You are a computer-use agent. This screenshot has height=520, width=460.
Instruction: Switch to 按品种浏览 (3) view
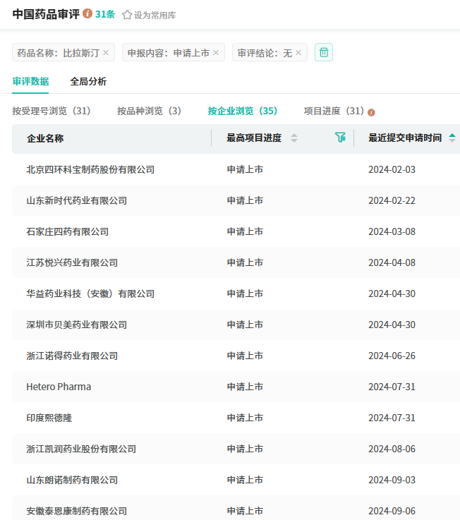click(149, 111)
